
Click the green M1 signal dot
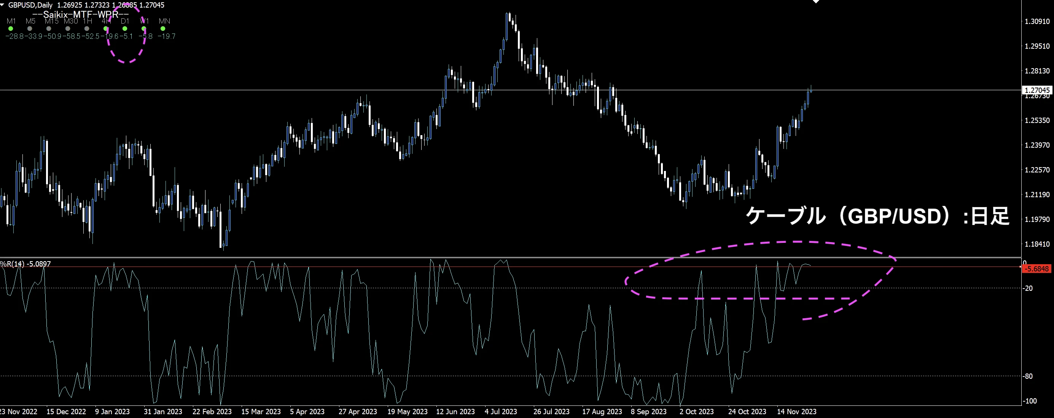pyautogui.click(x=11, y=29)
